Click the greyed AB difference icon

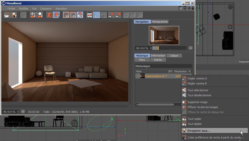point(103,15)
